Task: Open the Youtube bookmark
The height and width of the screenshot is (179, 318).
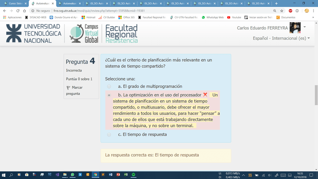Action: click(x=234, y=17)
